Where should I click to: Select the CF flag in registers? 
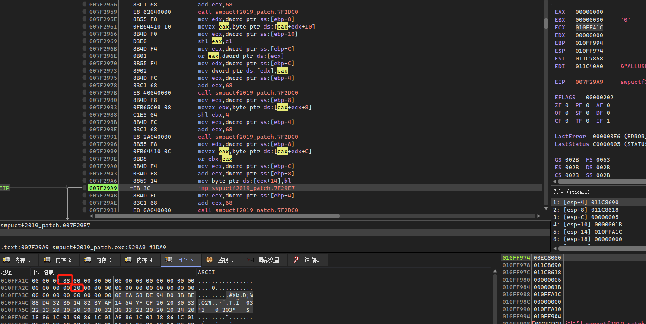pyautogui.click(x=561, y=121)
